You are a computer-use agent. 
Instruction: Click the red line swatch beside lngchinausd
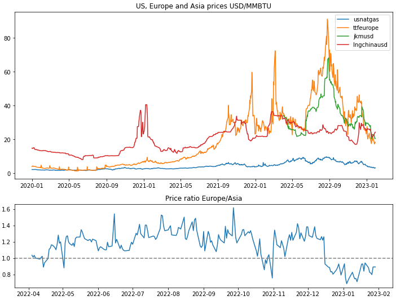[343, 45]
